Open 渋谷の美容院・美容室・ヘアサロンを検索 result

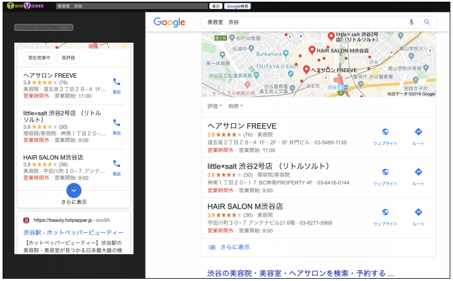tap(300, 273)
